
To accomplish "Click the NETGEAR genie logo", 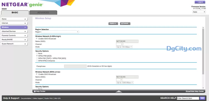I will point(22,5).
